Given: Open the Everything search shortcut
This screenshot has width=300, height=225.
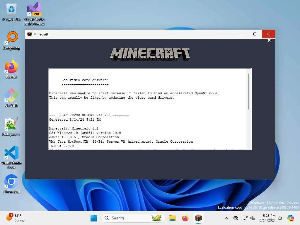Looking at the screenshot, I should click(x=11, y=40).
